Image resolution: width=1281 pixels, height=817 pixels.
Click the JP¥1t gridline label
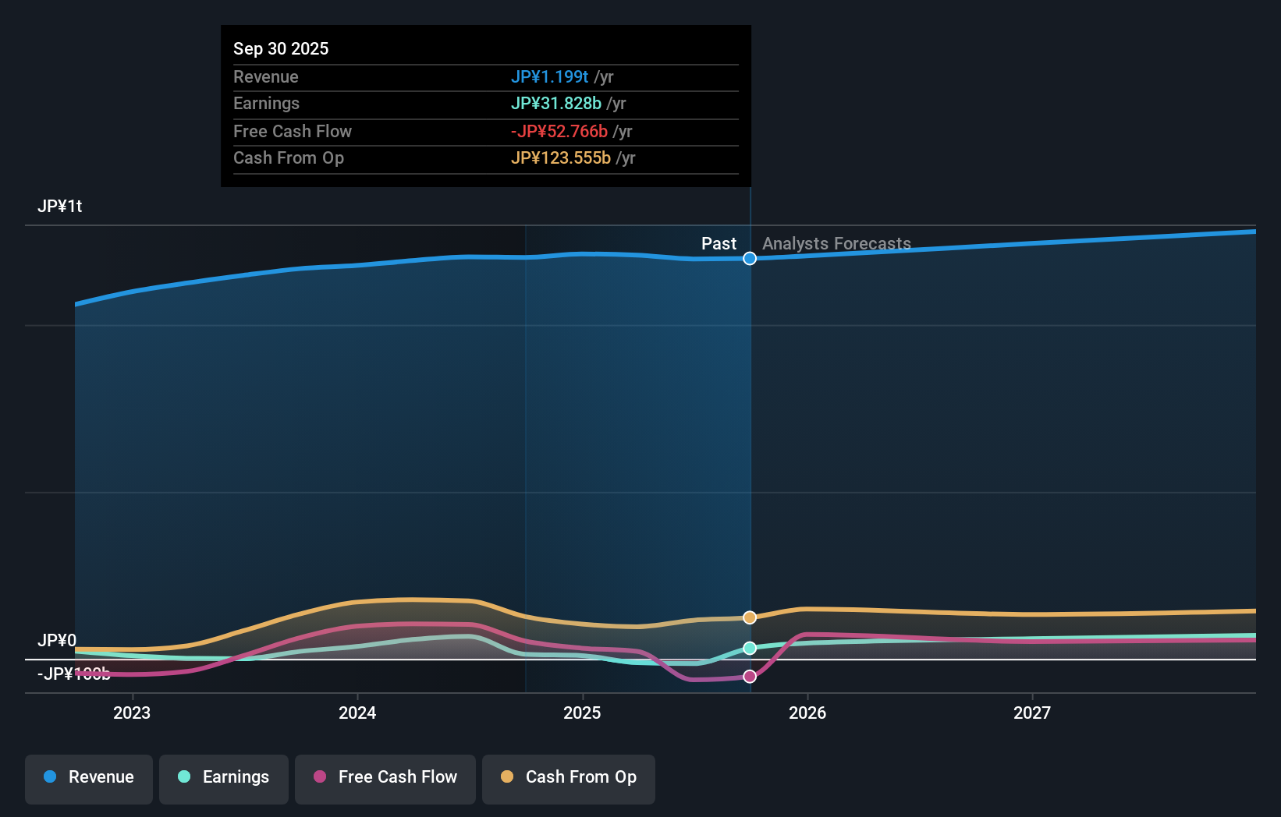pos(60,206)
